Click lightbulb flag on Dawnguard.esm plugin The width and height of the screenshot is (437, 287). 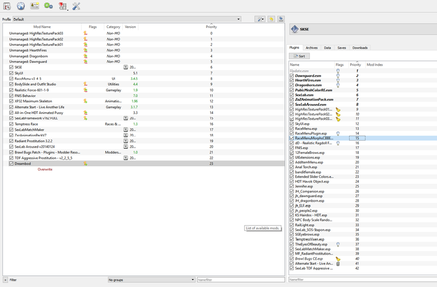pos(338,76)
